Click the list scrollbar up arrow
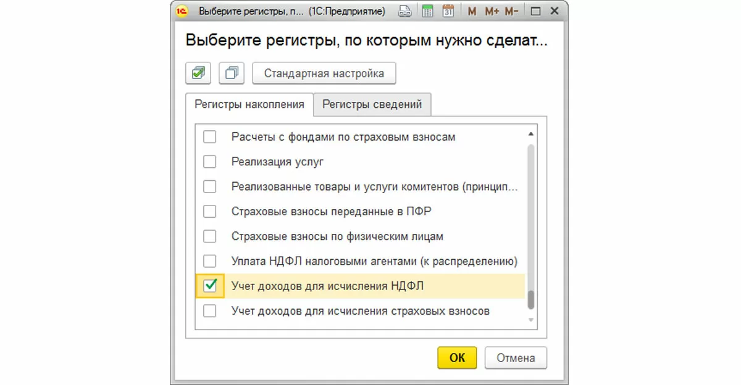 point(530,134)
